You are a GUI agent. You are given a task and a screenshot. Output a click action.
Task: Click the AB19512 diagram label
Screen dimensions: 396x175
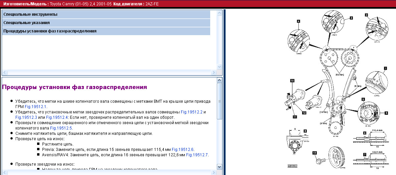[292, 166]
